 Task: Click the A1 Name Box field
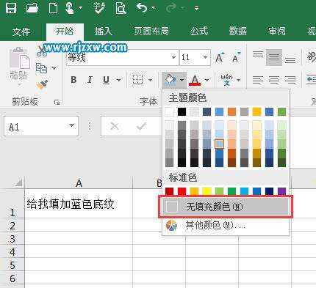pos(41,126)
